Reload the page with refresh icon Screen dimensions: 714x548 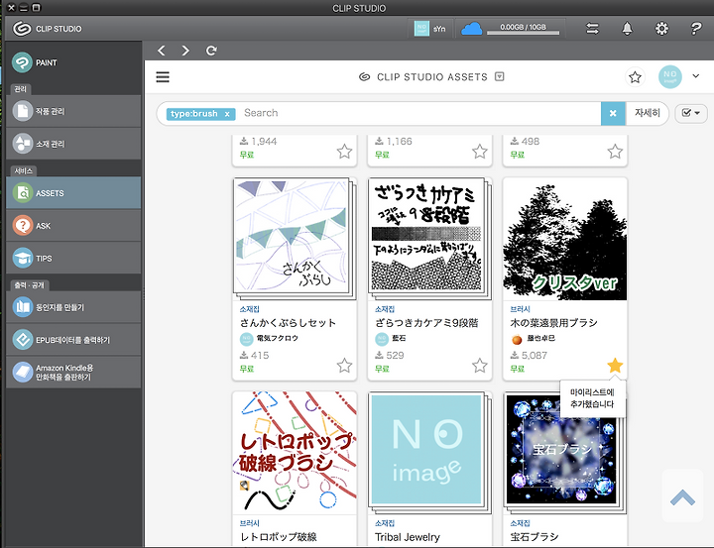tap(211, 51)
